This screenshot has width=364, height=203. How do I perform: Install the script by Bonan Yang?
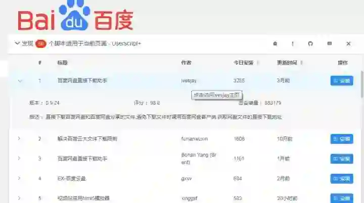(x=342, y=159)
